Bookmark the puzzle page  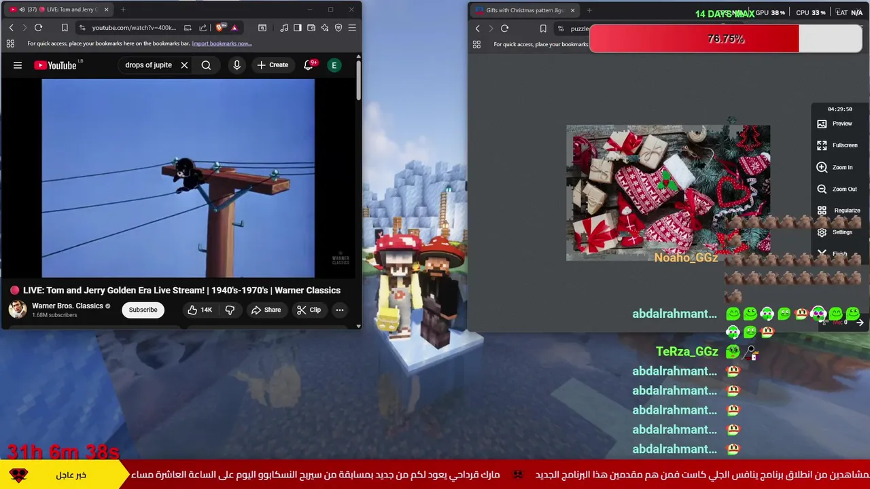tap(543, 29)
